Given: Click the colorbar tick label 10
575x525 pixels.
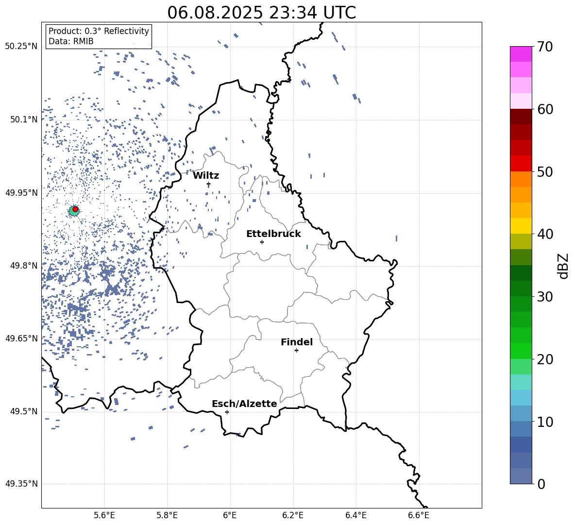Looking at the screenshot, I should coord(545,422).
